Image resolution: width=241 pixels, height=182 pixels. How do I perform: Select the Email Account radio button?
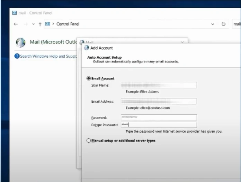[88, 78]
